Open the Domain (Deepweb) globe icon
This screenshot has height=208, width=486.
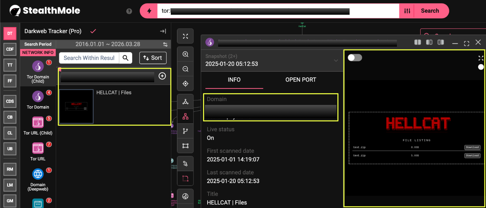[x=38, y=174]
